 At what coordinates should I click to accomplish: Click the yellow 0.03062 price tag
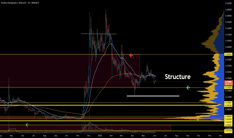coord(228,125)
